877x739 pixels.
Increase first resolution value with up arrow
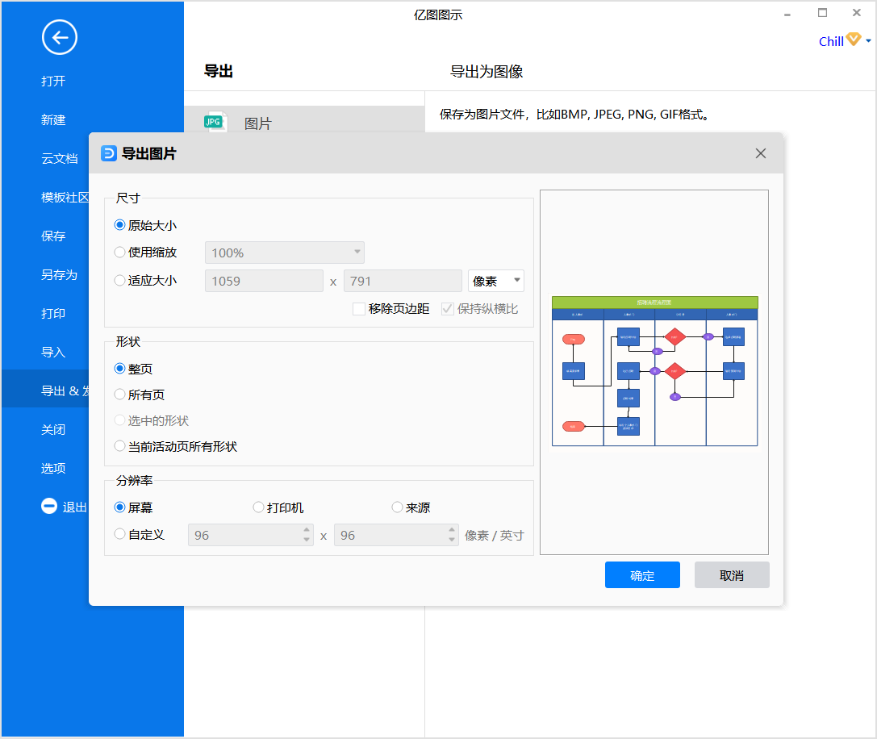point(307,530)
